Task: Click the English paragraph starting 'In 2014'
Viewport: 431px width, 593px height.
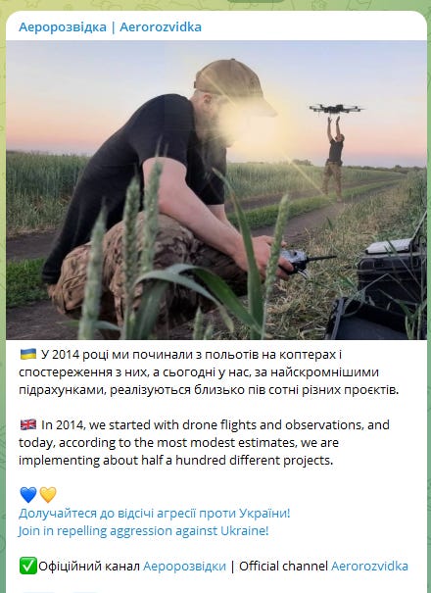Action: pyautogui.click(x=204, y=442)
